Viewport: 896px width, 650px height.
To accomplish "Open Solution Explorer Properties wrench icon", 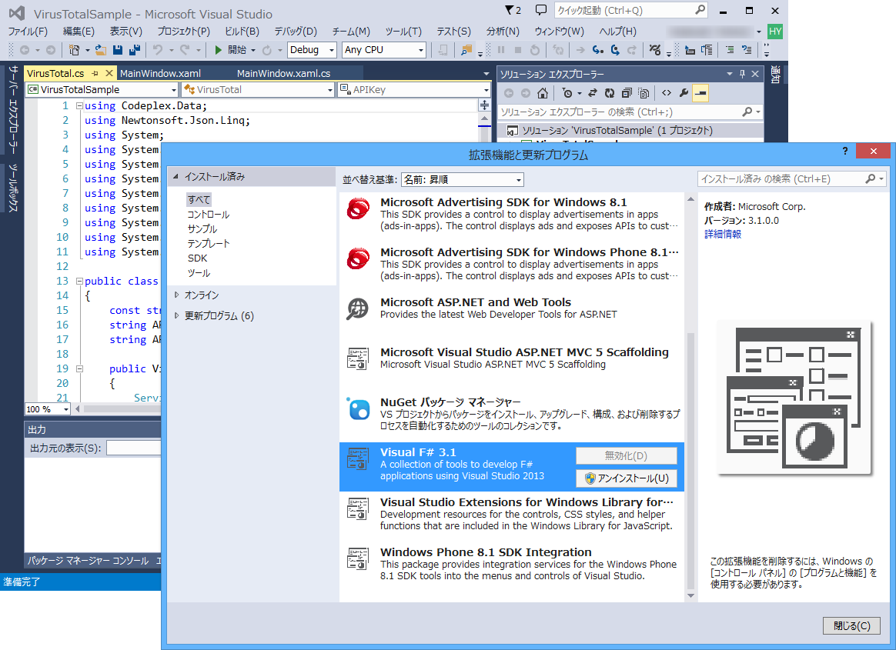I will click(x=685, y=92).
